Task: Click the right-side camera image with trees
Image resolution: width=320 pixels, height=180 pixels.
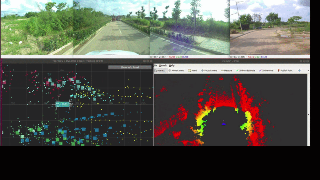Action: point(190,28)
